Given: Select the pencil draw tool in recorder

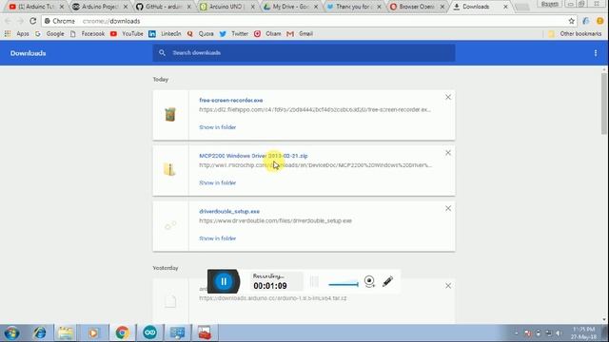Looking at the screenshot, I should [387, 281].
